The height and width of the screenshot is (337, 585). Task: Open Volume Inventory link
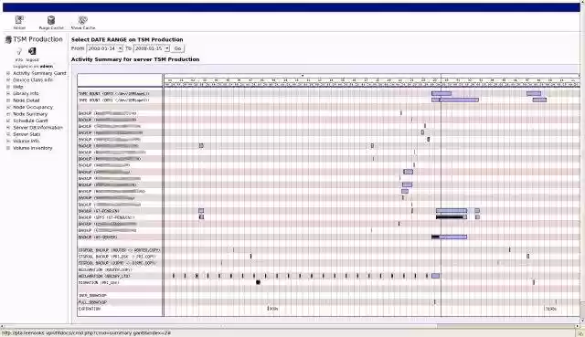(x=33, y=148)
